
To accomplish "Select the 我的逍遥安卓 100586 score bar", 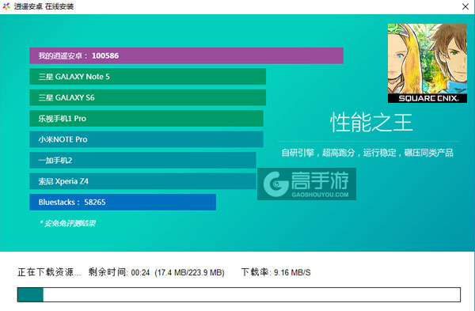I will 186,55.
